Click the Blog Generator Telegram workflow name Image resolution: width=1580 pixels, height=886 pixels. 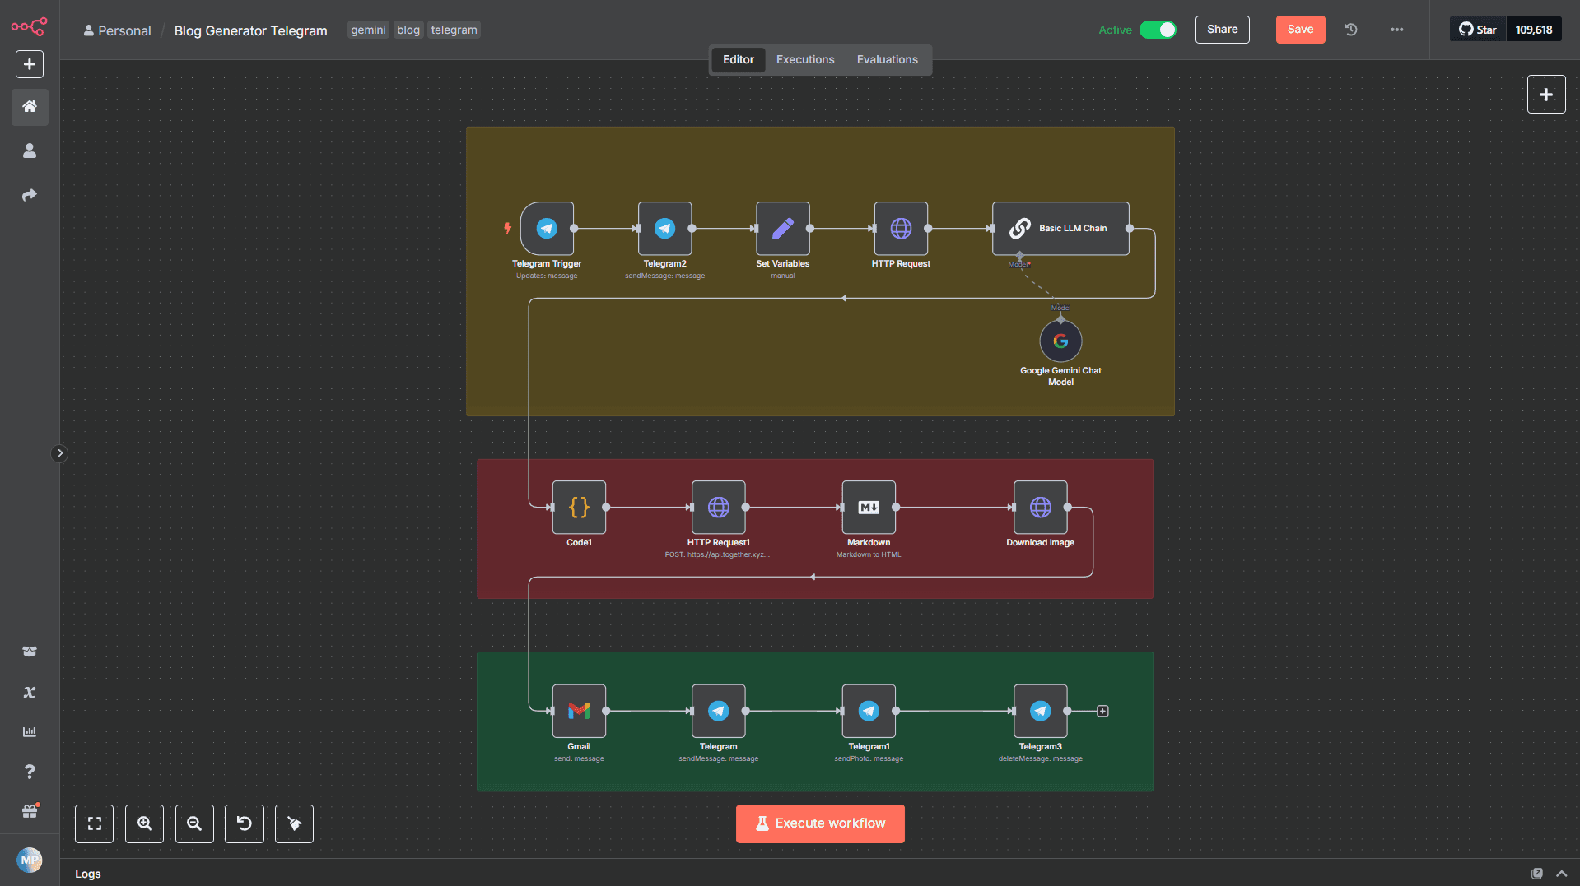pyautogui.click(x=250, y=30)
